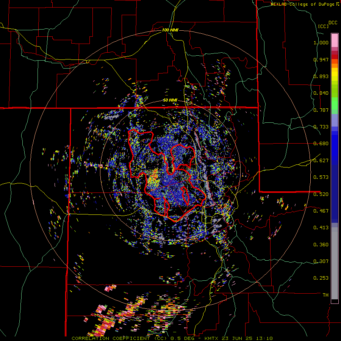The width and height of the screenshot is (341, 341).
Task: Click the gray segment of the color bar
Action: [335, 263]
